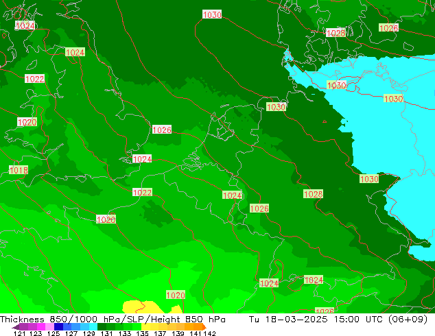Click the white-background 1030 isobar label
The image size is (435, 336).
coord(212,14)
